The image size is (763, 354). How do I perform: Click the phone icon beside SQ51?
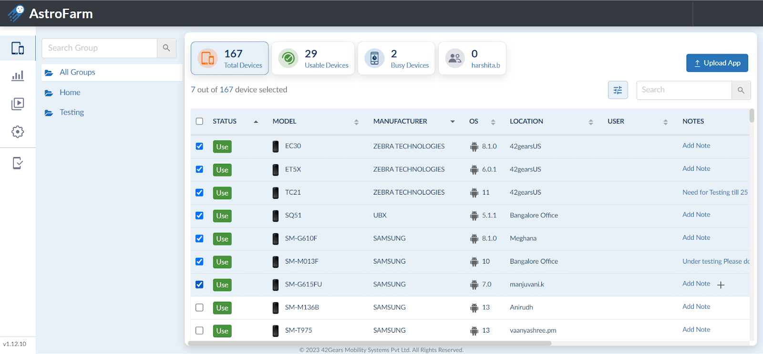(x=276, y=216)
